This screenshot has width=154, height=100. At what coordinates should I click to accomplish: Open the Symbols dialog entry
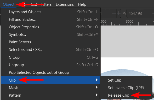[50, 35]
